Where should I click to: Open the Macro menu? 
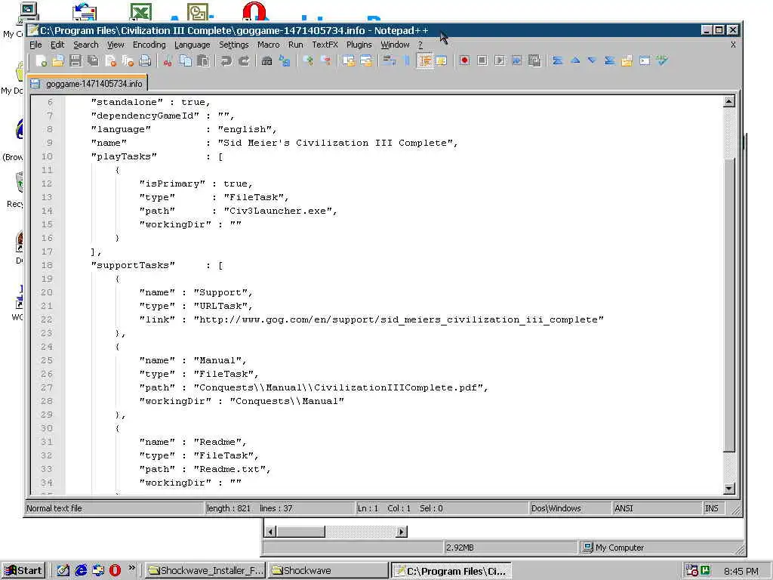(268, 45)
